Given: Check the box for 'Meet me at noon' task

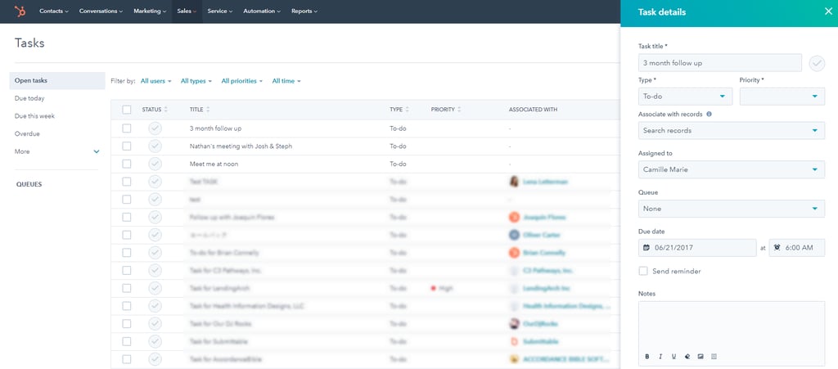Looking at the screenshot, I should click(x=126, y=164).
